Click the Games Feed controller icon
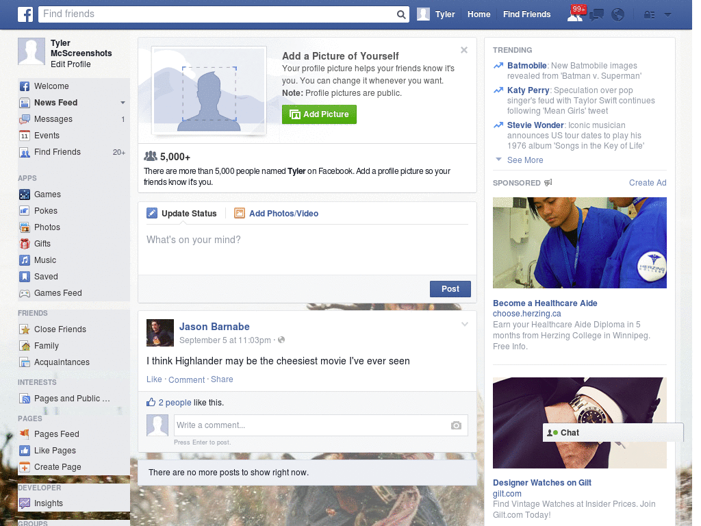This screenshot has width=701, height=526. pyautogui.click(x=25, y=293)
